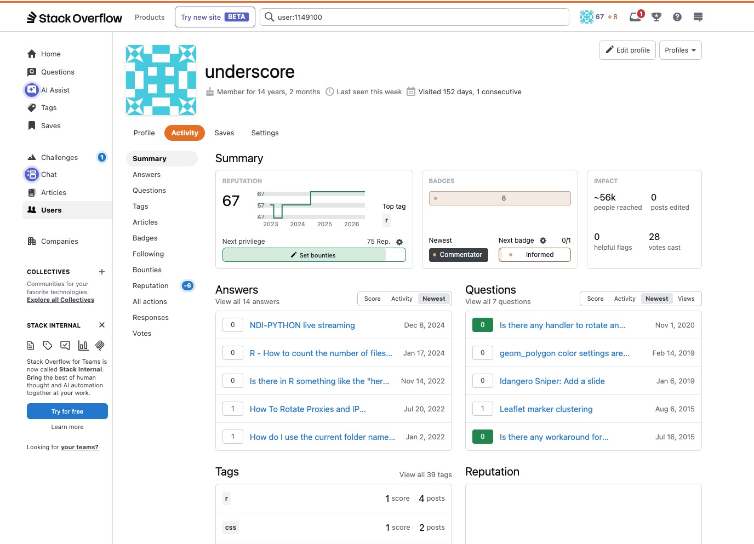Open the Stack Exchange sites menu icon
This screenshot has height=544, width=754.
tap(698, 17)
